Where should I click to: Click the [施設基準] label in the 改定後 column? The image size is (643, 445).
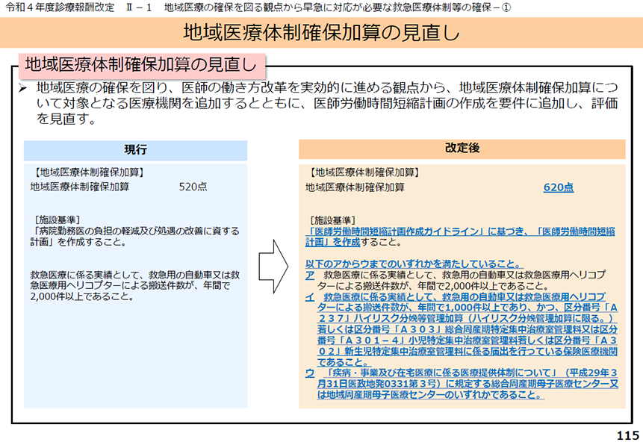[332, 221]
